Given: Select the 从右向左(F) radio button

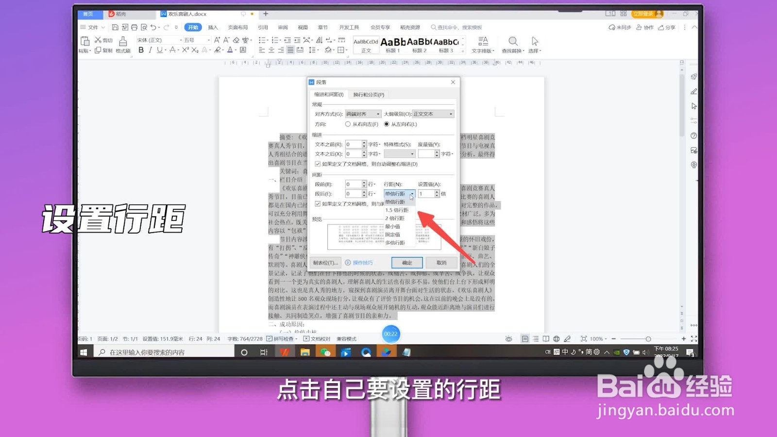Looking at the screenshot, I should pos(348,124).
